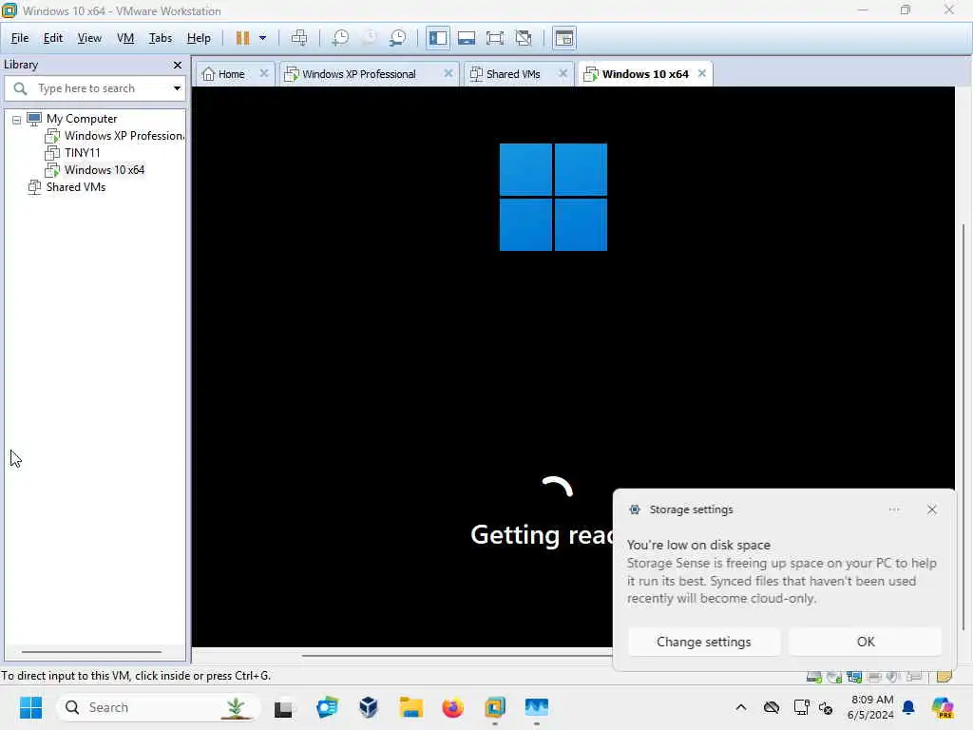Screen dimensions: 973x730
Task: Open the Edit menu
Action: click(x=53, y=38)
